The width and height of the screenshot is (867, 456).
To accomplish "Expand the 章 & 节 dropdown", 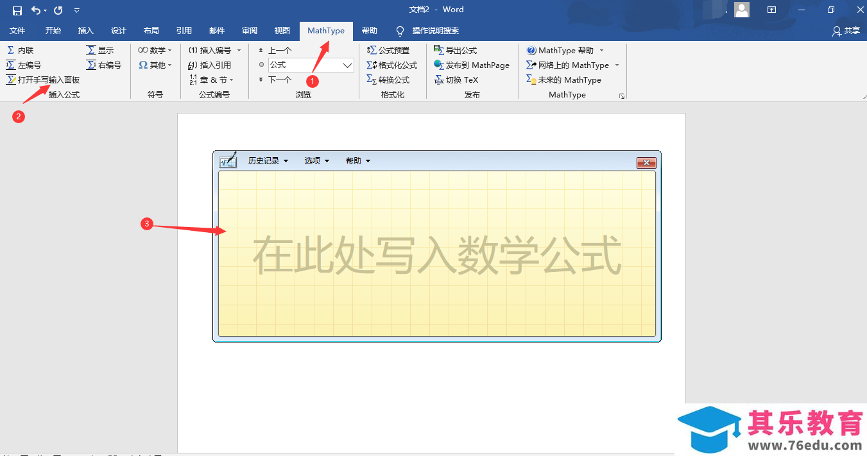I will 212,80.
